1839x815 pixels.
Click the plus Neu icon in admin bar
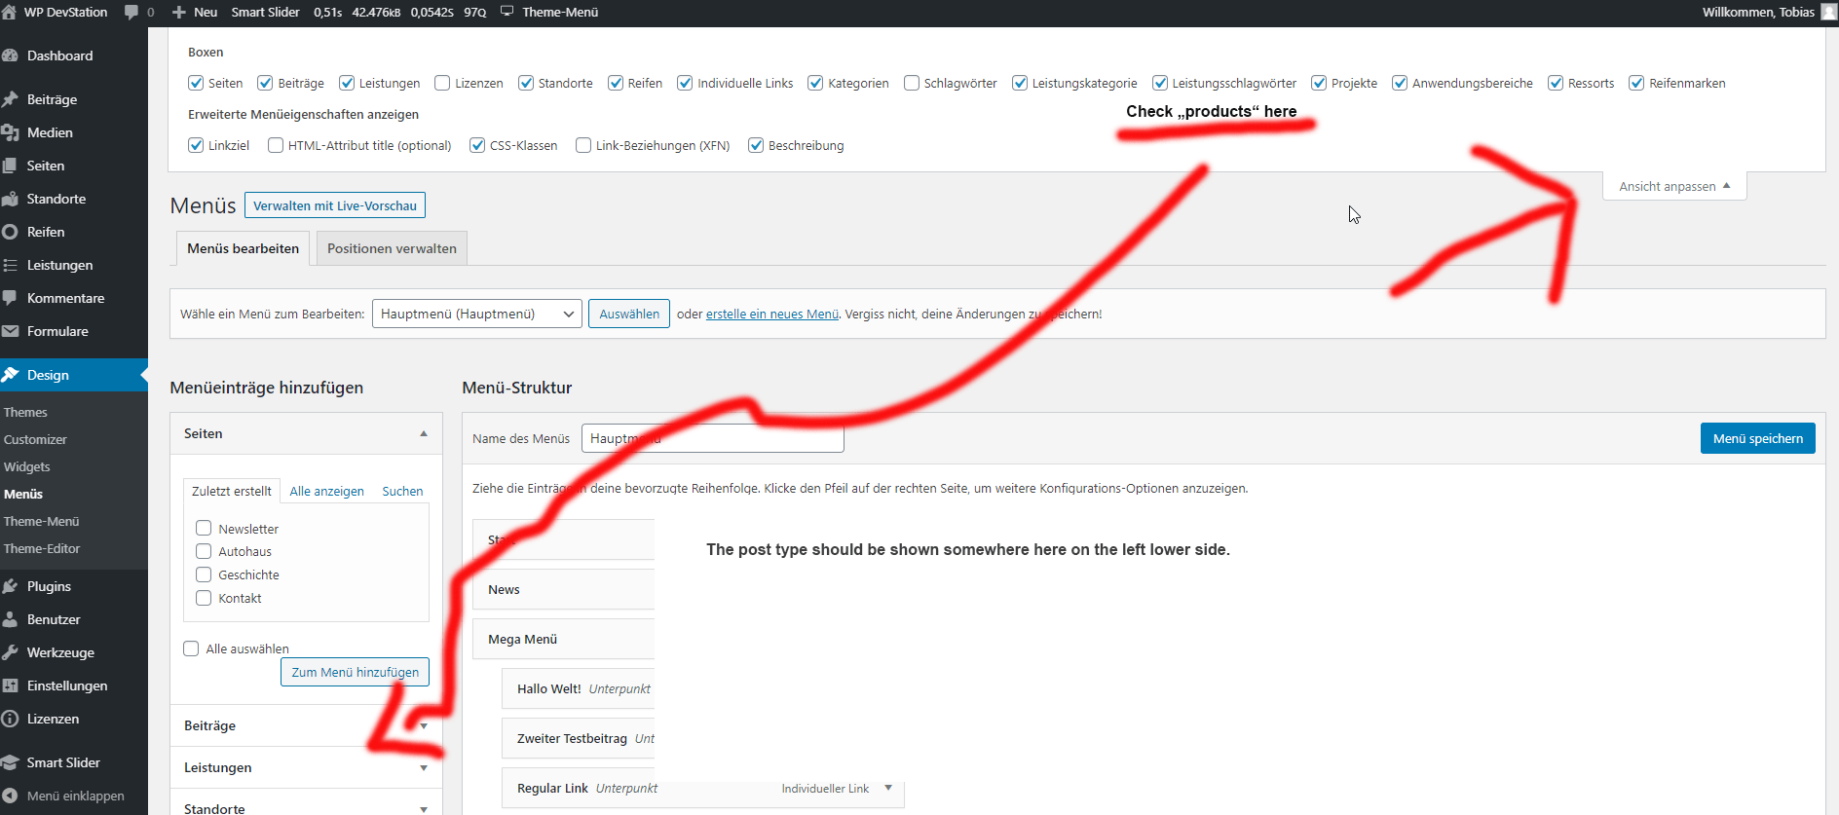(178, 12)
